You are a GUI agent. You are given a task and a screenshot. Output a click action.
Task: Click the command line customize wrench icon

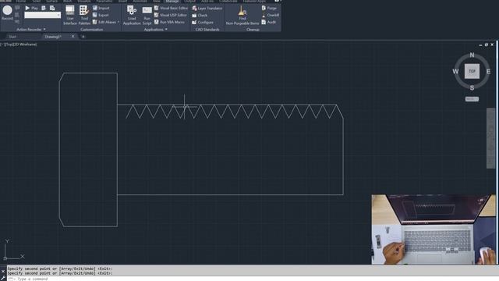tap(3, 279)
